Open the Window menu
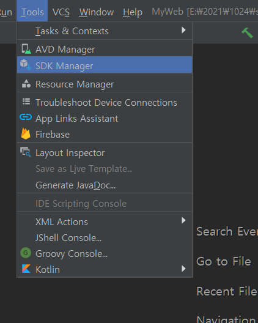This screenshot has height=323, width=258. [97, 12]
